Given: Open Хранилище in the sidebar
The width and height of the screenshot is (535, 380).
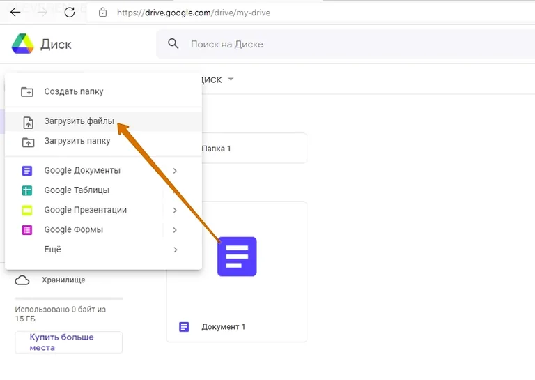Looking at the screenshot, I should point(64,280).
